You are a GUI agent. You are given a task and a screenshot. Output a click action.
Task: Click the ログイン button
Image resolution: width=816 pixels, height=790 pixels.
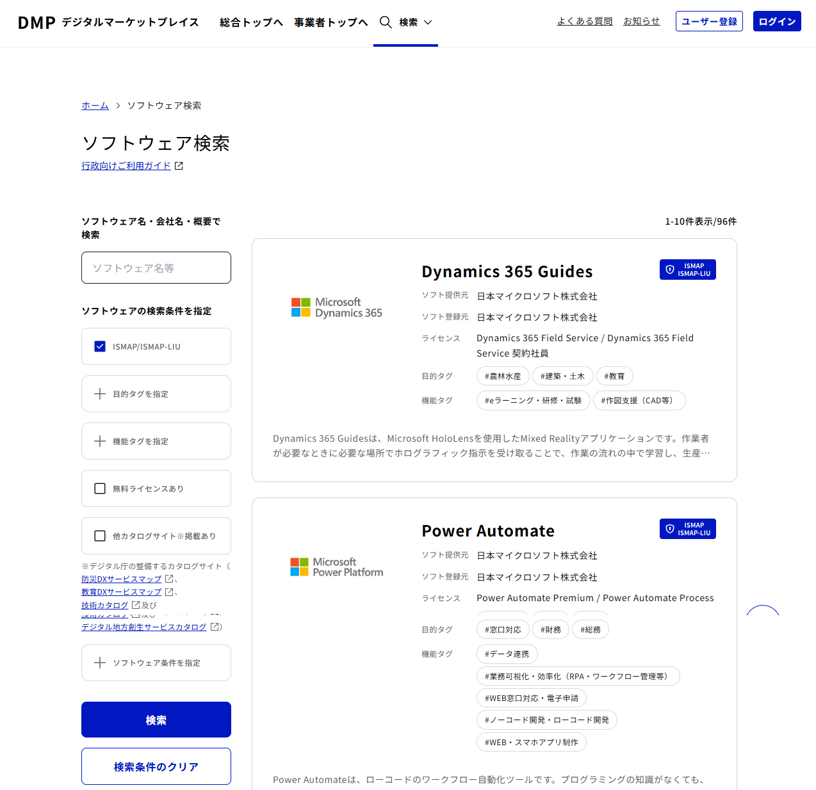(777, 21)
